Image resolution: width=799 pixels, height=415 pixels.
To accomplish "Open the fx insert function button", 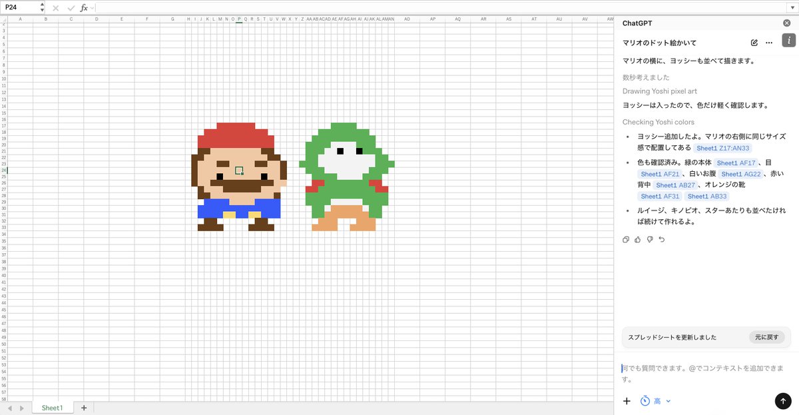I will coord(84,8).
